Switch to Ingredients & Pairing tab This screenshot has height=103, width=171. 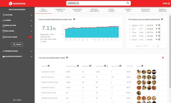point(60,10)
